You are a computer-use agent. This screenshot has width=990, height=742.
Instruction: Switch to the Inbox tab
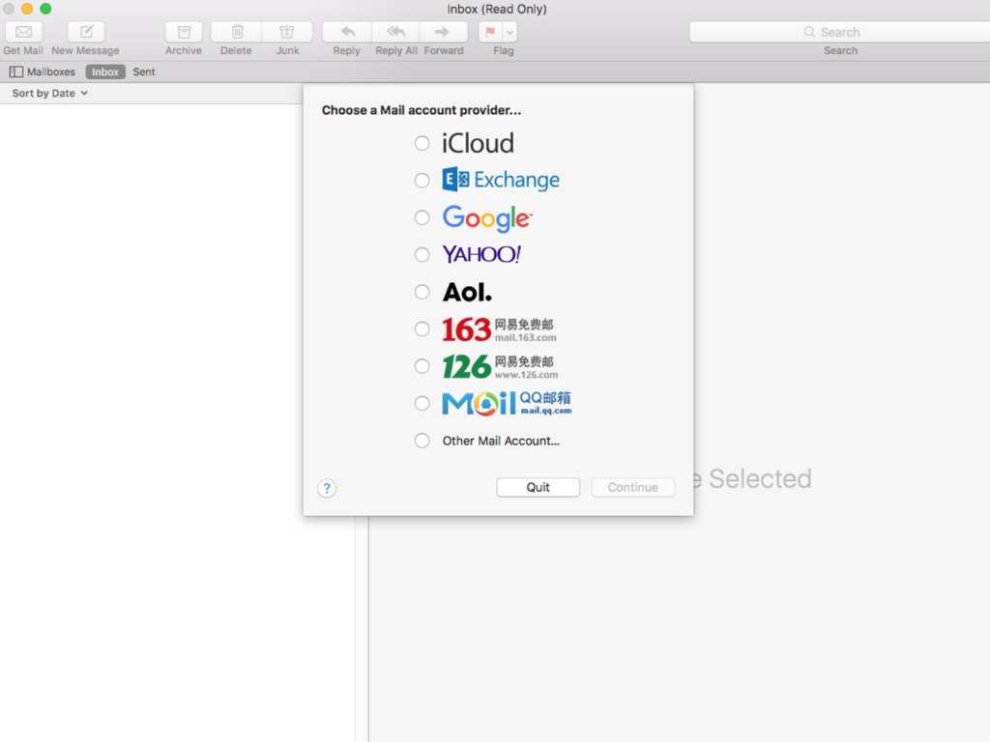click(x=104, y=71)
